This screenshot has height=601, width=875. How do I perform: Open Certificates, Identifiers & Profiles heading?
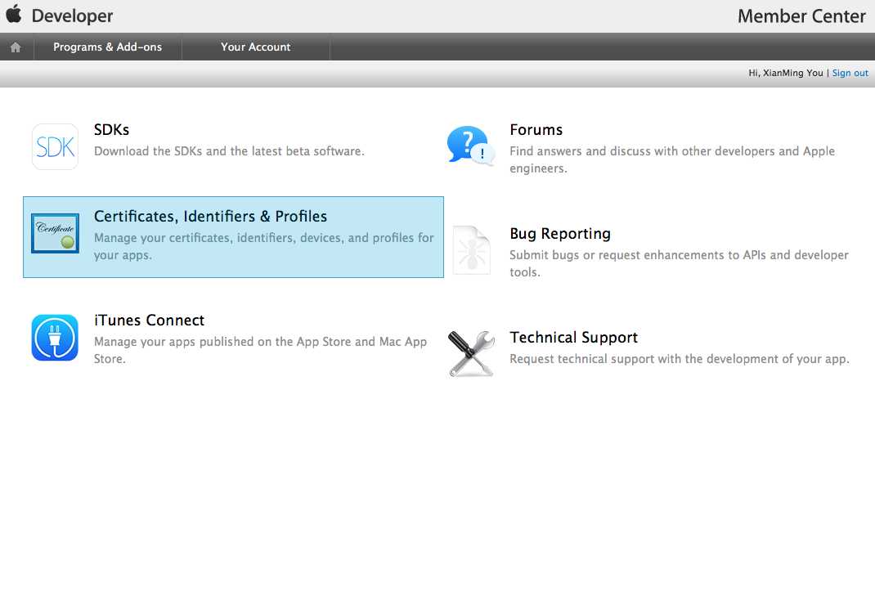[210, 217]
